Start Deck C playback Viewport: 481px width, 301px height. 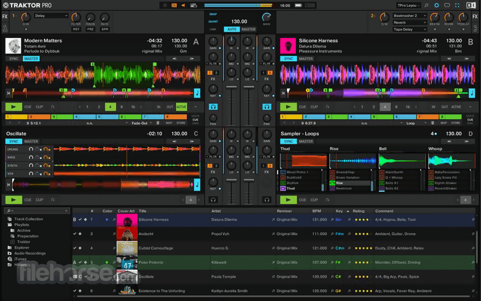tap(13, 200)
